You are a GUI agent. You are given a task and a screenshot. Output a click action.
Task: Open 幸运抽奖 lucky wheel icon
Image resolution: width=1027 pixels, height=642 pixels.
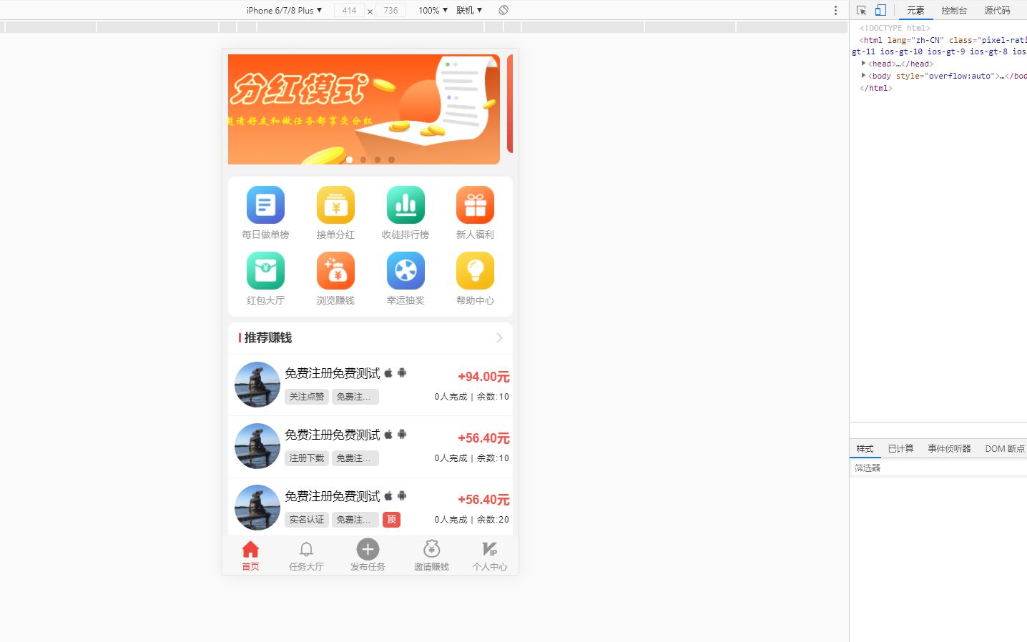coord(406,271)
